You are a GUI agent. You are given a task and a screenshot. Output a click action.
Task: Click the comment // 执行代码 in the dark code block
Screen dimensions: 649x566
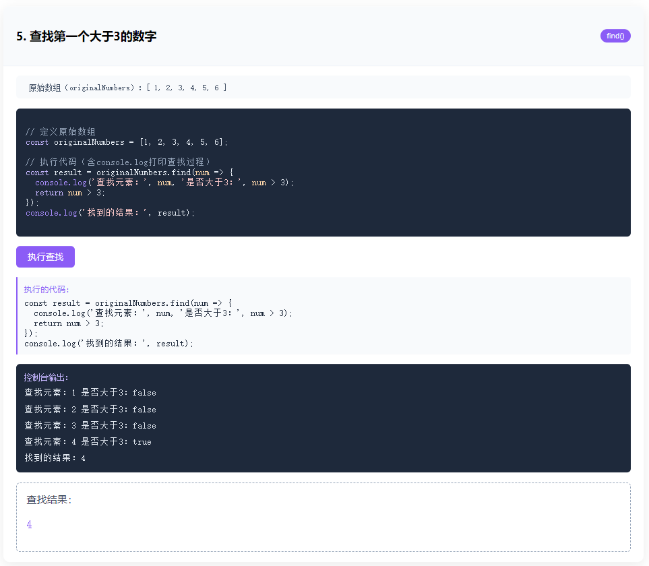pyautogui.click(x=118, y=162)
